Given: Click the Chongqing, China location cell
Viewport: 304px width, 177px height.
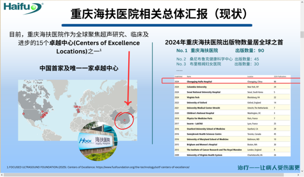Looking at the screenshot, I should click(x=255, y=82).
